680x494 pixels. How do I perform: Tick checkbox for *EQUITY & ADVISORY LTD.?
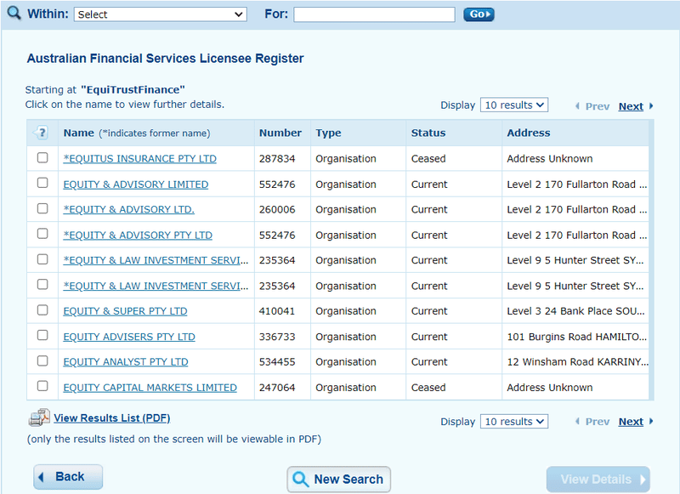pyautogui.click(x=42, y=208)
